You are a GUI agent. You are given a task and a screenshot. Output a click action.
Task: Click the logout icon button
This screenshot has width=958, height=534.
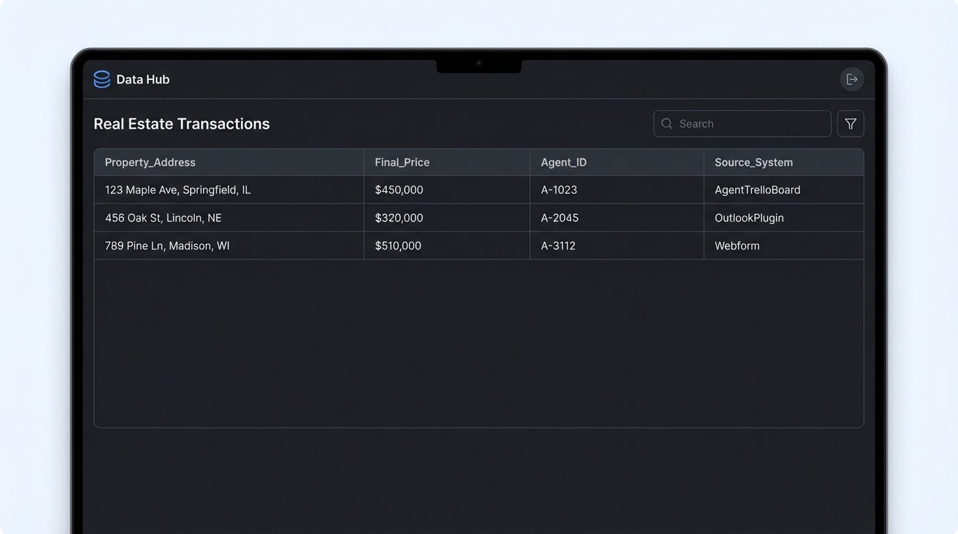click(x=851, y=79)
